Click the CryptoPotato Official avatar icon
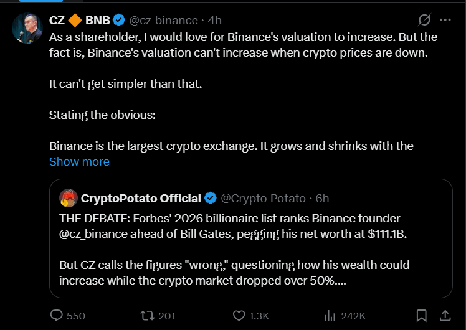The height and width of the screenshot is (330, 466). pyautogui.click(x=68, y=198)
